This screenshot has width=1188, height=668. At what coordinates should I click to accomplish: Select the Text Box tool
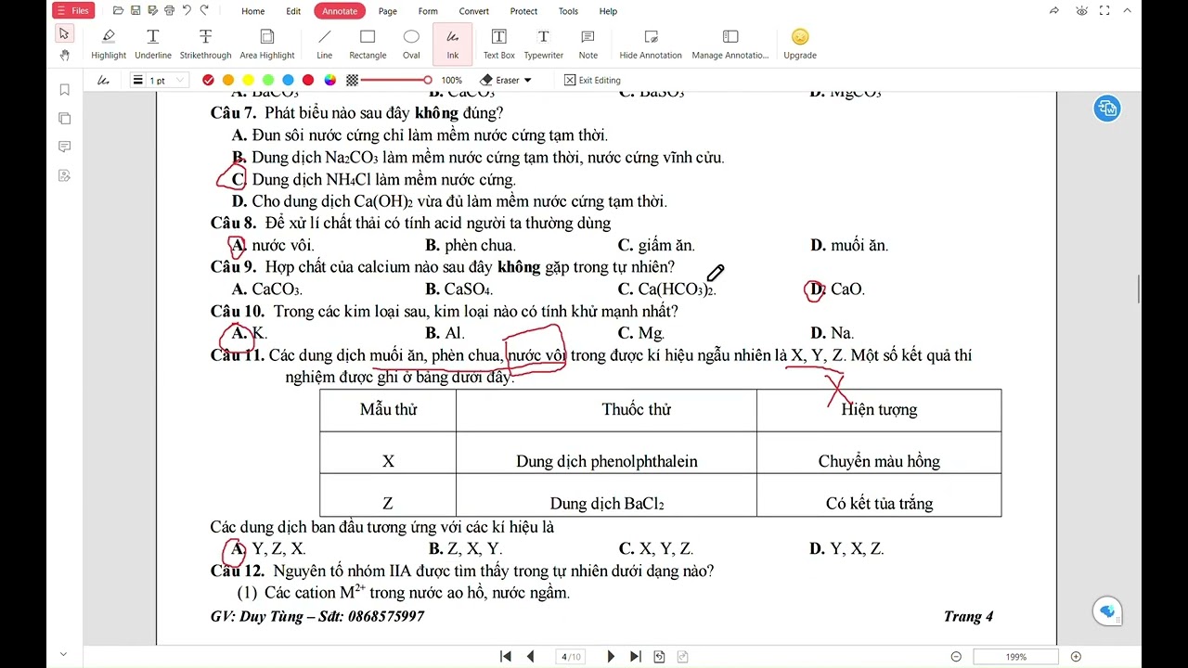(x=499, y=44)
